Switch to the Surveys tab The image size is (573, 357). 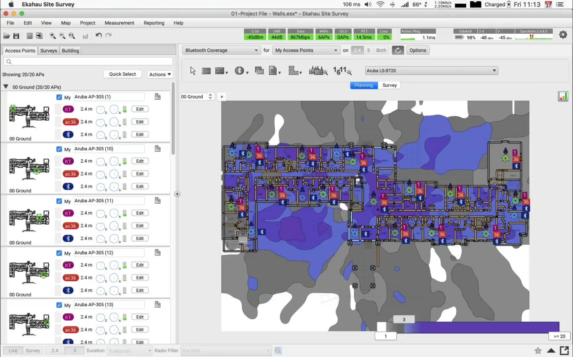tap(49, 51)
